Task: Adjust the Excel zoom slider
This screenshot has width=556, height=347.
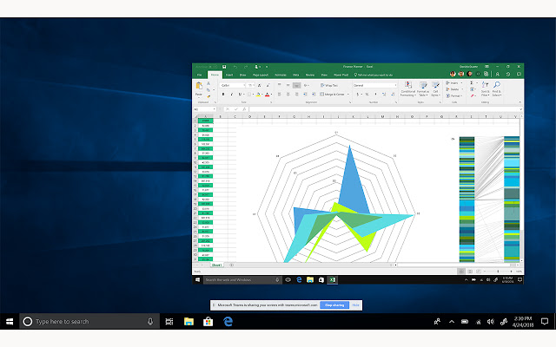Action: [x=498, y=272]
